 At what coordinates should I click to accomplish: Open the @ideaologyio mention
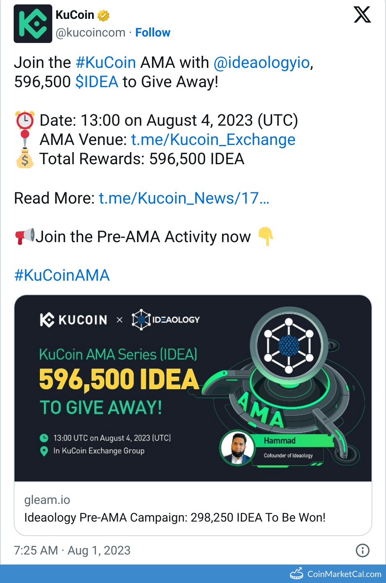262,63
